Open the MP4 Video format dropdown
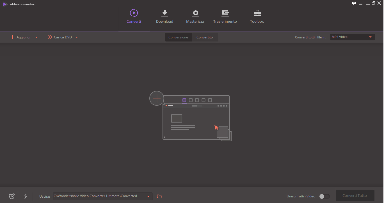 (x=352, y=37)
